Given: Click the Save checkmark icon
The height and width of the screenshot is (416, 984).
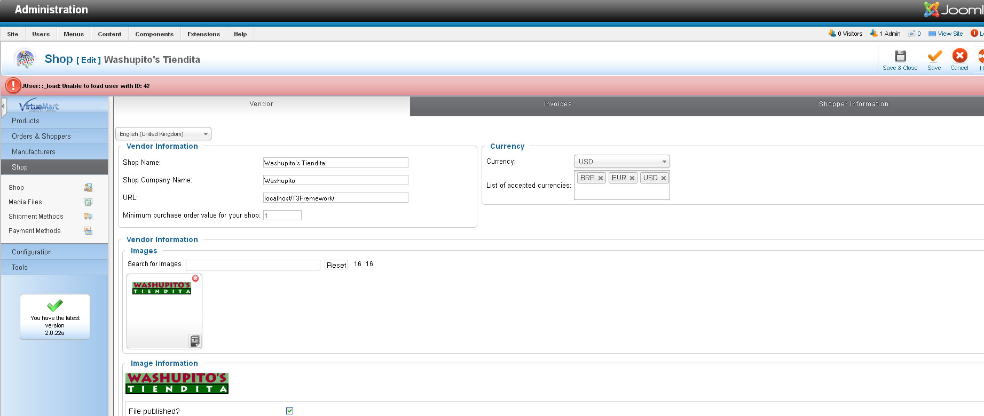Looking at the screenshot, I should (x=934, y=56).
